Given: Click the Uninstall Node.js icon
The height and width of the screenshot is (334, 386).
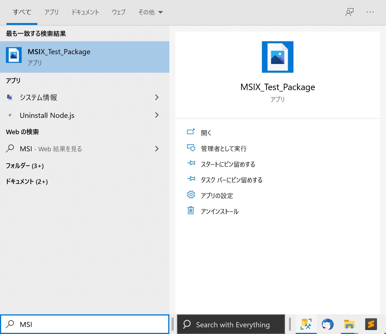Looking at the screenshot, I should coord(10,115).
